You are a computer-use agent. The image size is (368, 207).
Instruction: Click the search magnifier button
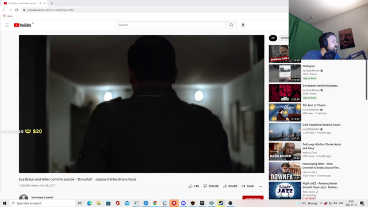(x=231, y=25)
